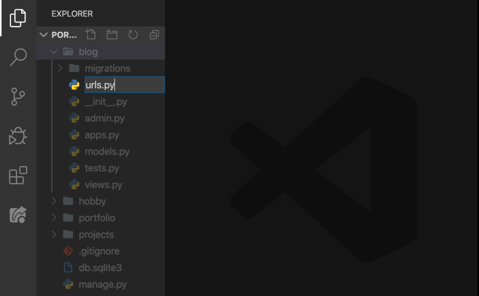479x296 pixels.
Task: Expand the portfolio folder chevron
Action: 54,218
